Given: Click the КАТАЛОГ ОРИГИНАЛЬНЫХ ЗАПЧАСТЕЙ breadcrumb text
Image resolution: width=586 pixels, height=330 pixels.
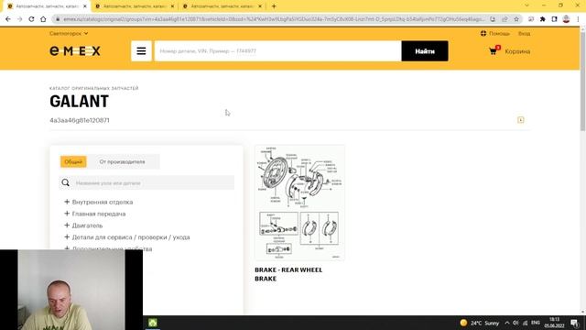Looking at the screenshot, I should tap(94, 88).
